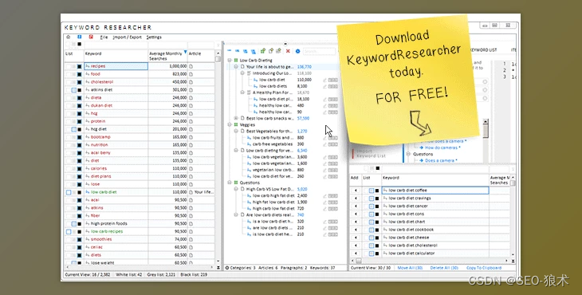Click the black list square in recipes row
Viewport: 582px width, 295px height.
(80, 66)
